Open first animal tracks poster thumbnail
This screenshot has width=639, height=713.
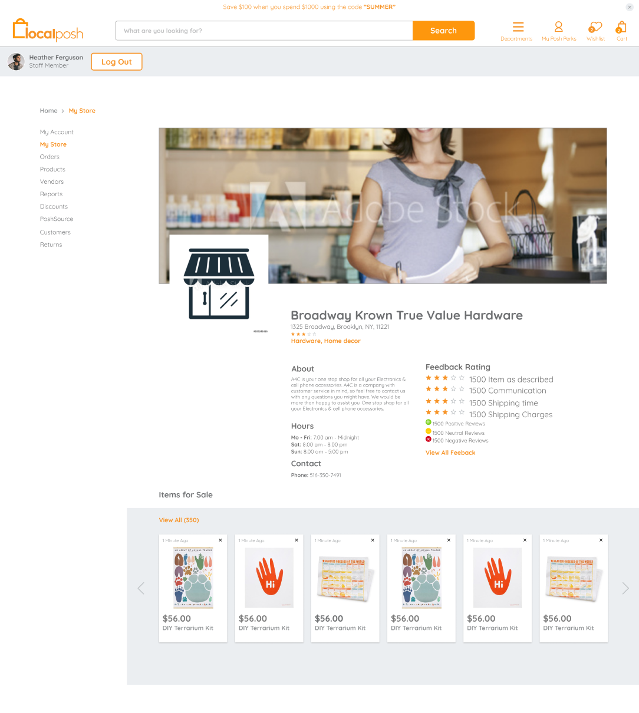coord(193,577)
